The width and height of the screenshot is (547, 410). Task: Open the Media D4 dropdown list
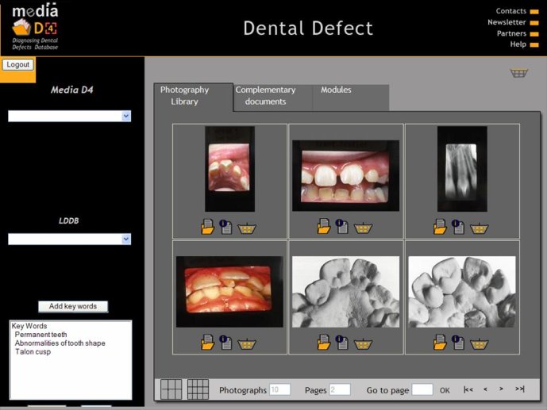(69, 116)
